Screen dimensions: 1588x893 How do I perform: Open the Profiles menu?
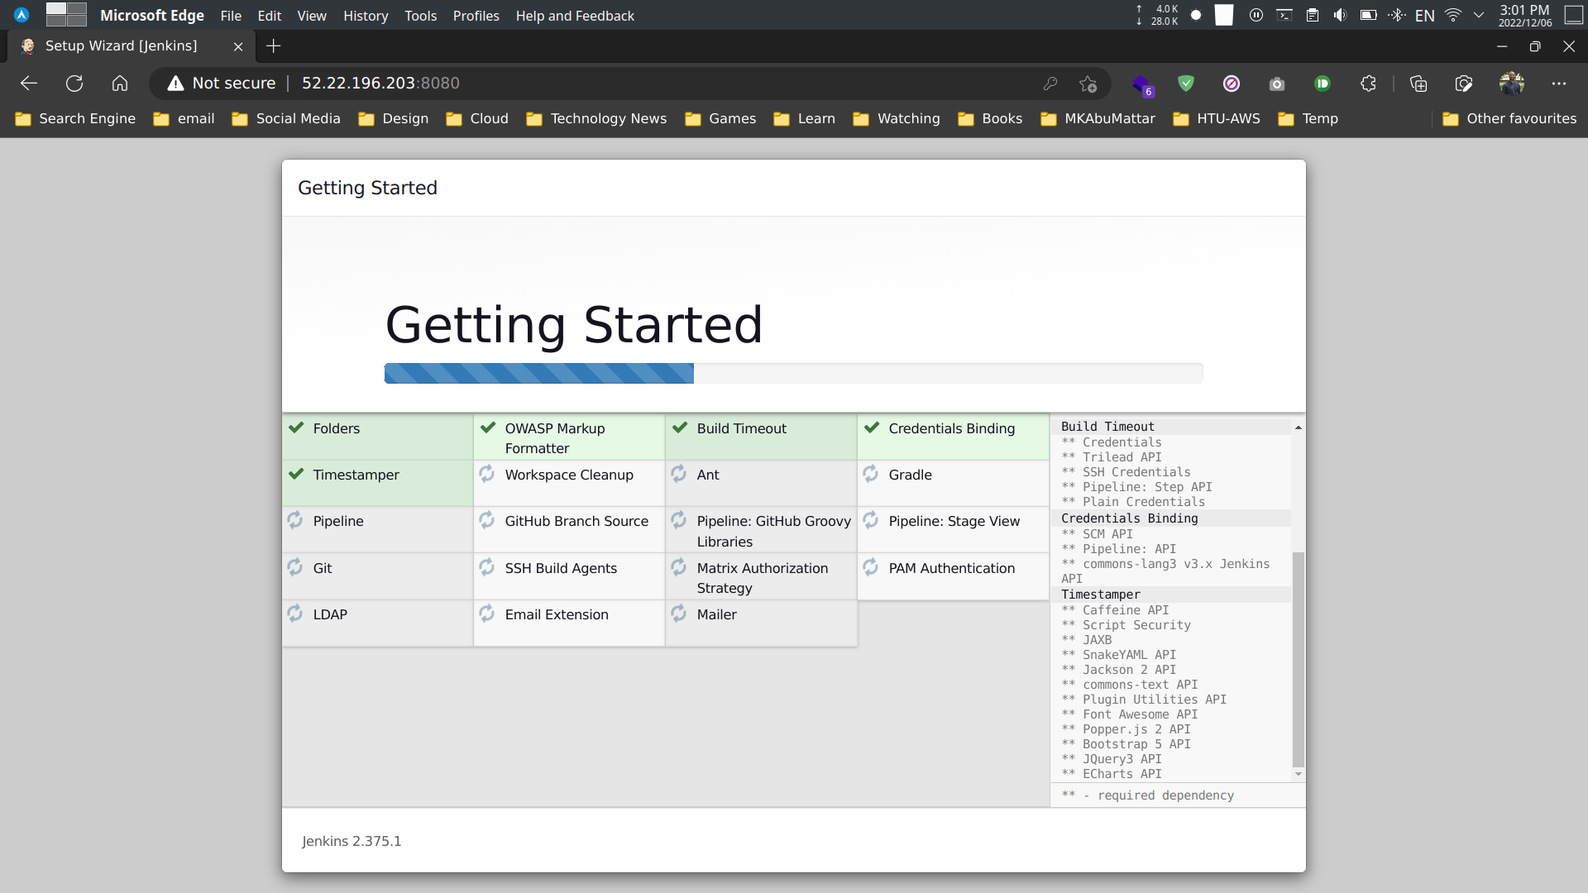(476, 16)
